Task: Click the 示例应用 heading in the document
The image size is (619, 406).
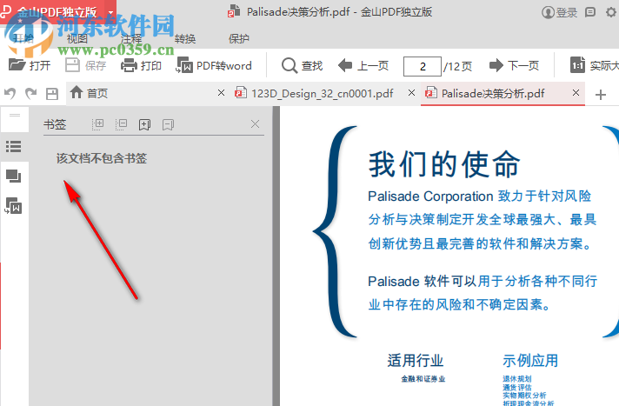Action: pos(530,360)
